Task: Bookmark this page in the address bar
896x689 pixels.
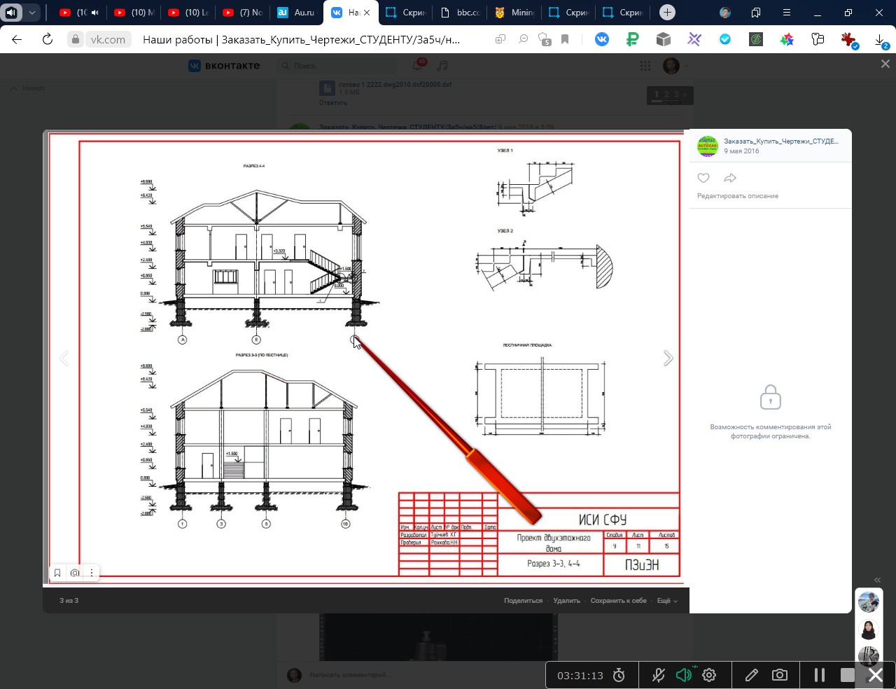Action: pyautogui.click(x=565, y=40)
